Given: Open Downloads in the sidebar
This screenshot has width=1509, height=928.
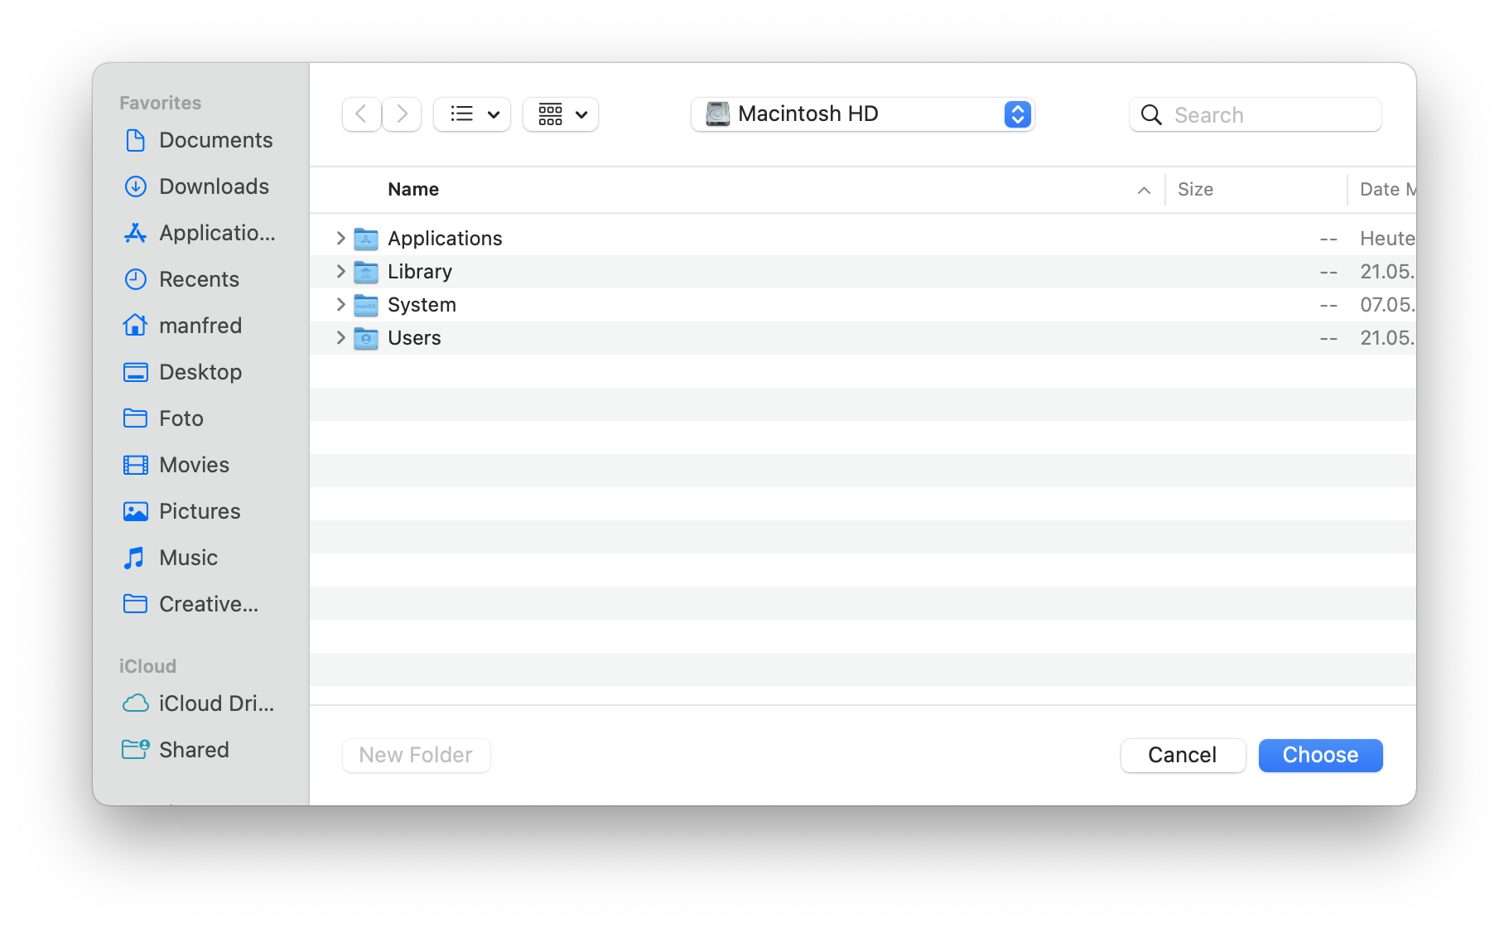Looking at the screenshot, I should pyautogui.click(x=199, y=186).
